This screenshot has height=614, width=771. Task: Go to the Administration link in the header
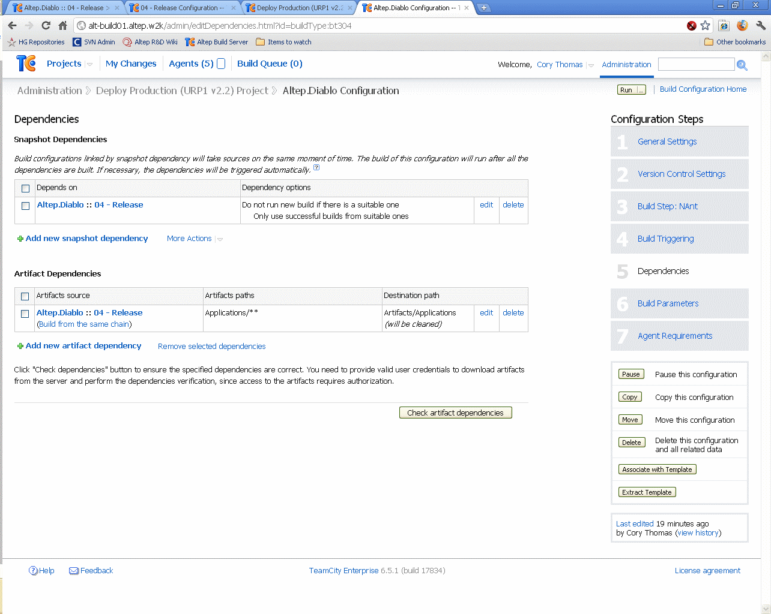(x=626, y=65)
